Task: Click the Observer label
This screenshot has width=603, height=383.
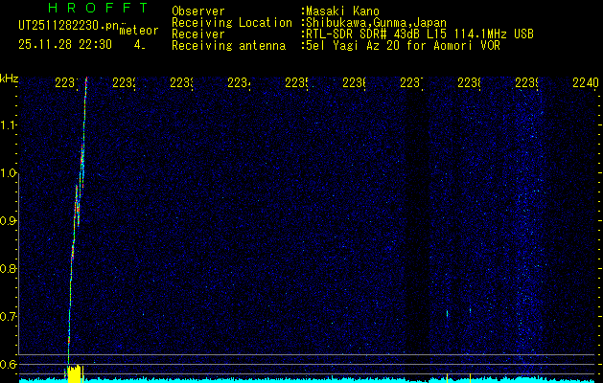Action: click(198, 11)
